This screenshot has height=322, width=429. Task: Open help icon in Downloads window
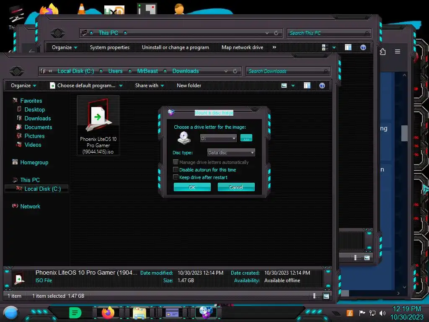(322, 86)
